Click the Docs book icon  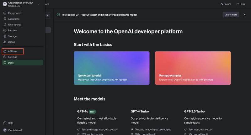[x=5, y=62]
